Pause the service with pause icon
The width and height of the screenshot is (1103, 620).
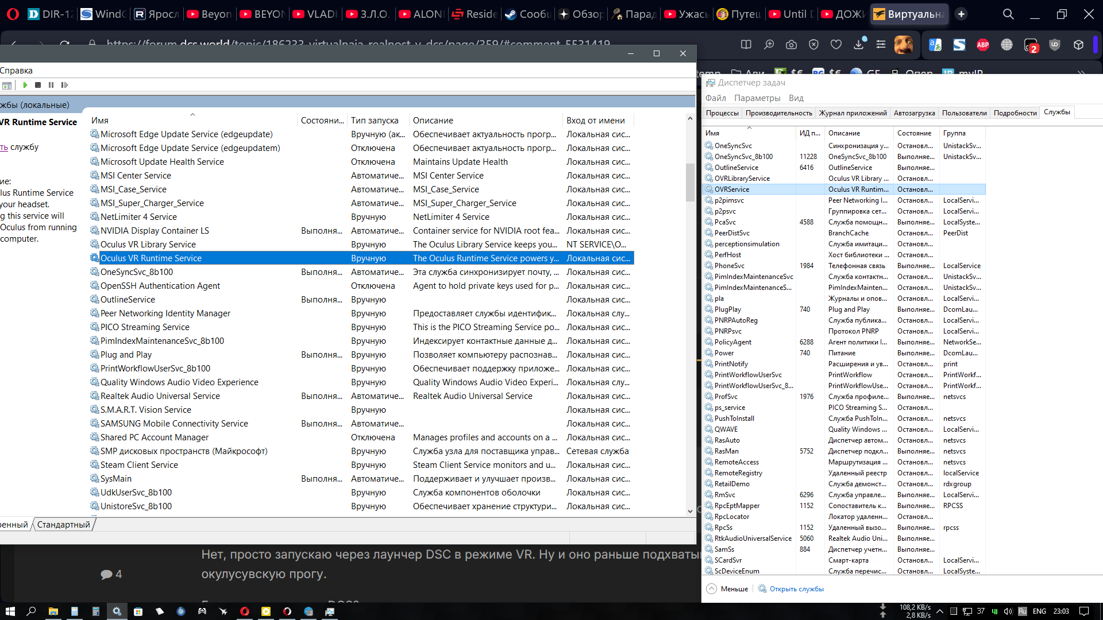click(51, 85)
